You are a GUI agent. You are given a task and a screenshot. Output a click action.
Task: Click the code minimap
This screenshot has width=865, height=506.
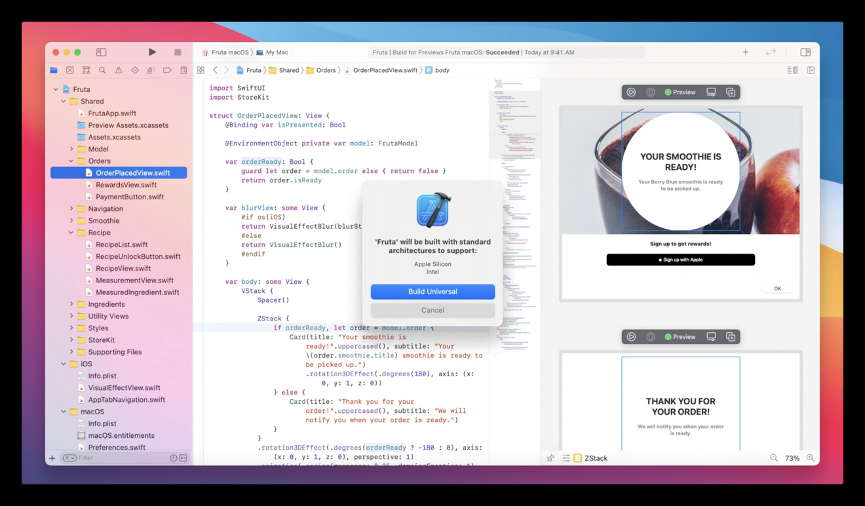pyautogui.click(x=514, y=216)
